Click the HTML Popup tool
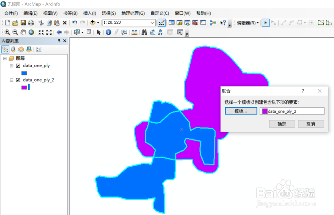Screen dimensions: 334x215 click(x=124, y=32)
